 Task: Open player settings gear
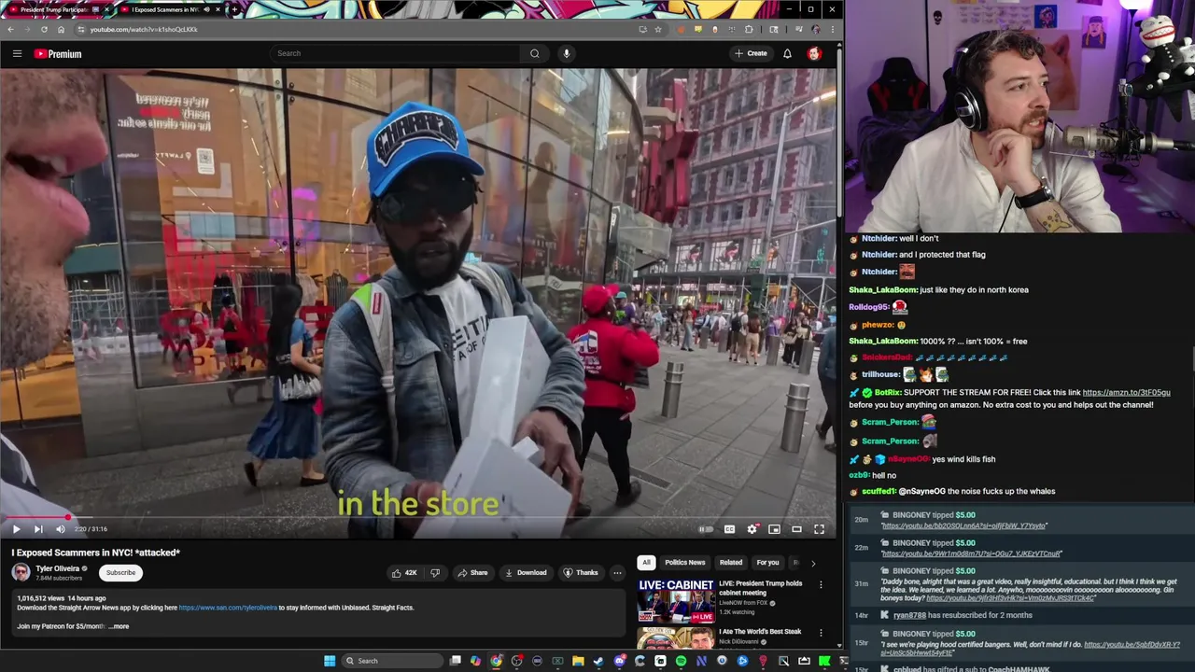click(752, 529)
